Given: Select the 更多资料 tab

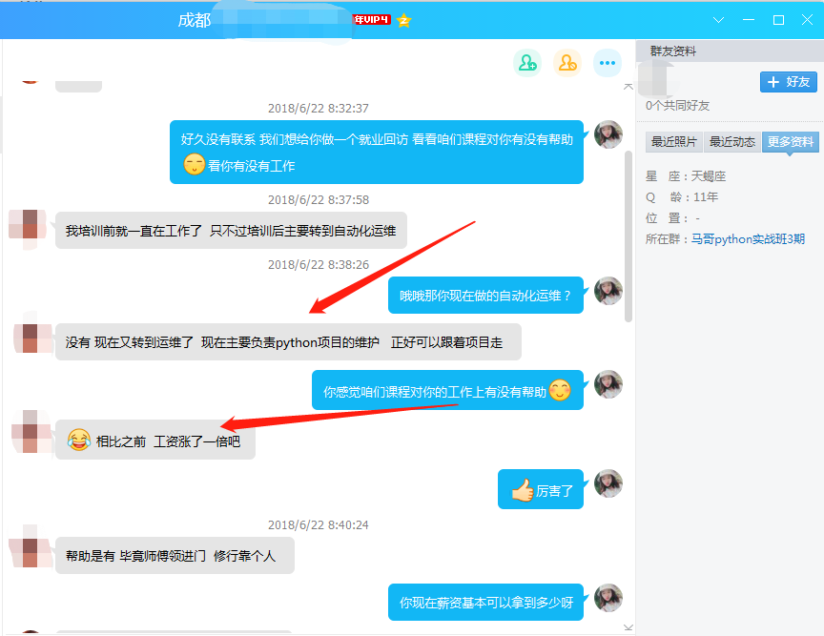Looking at the screenshot, I should click(791, 142).
